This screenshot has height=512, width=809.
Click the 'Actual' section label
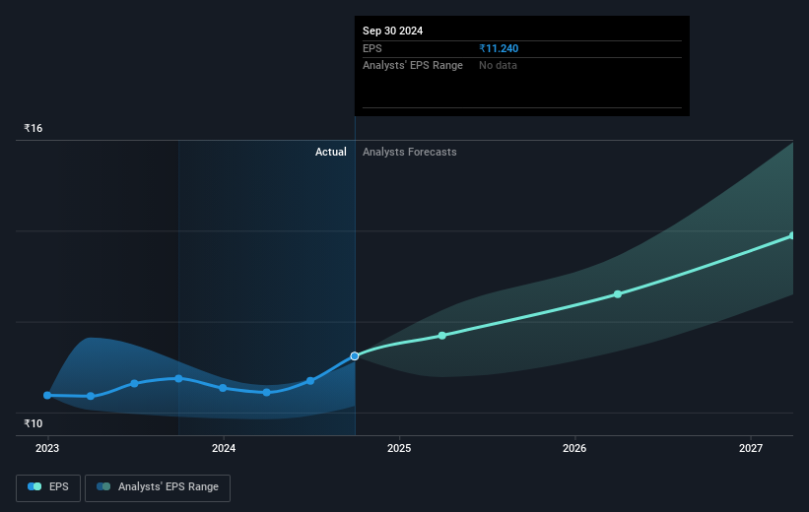tap(331, 152)
